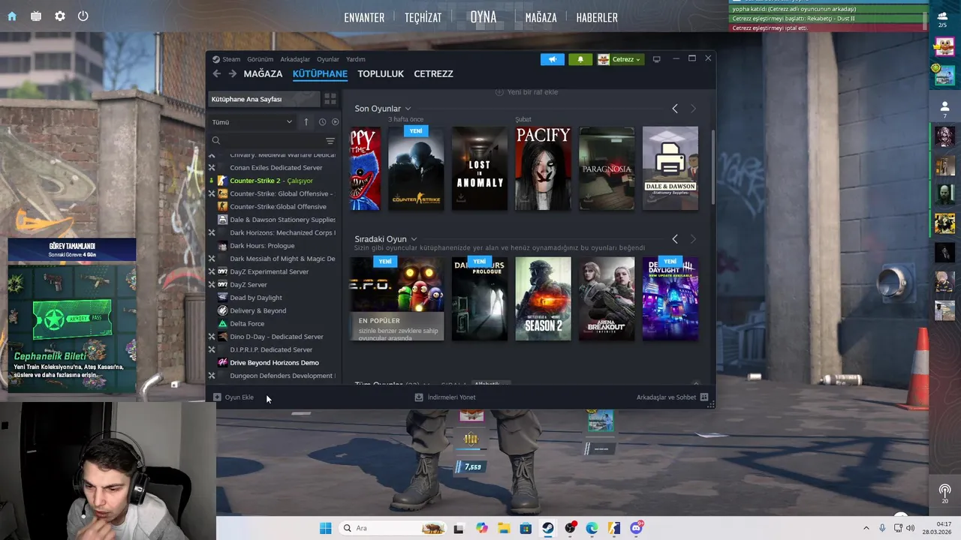Click Steam back navigation arrow
This screenshot has height=540, width=961.
click(216, 73)
